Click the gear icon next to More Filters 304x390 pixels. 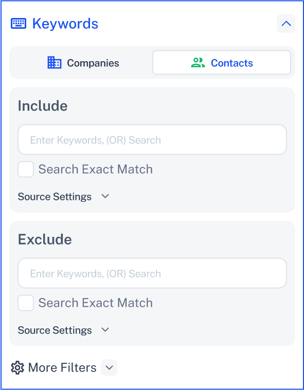pos(17,367)
